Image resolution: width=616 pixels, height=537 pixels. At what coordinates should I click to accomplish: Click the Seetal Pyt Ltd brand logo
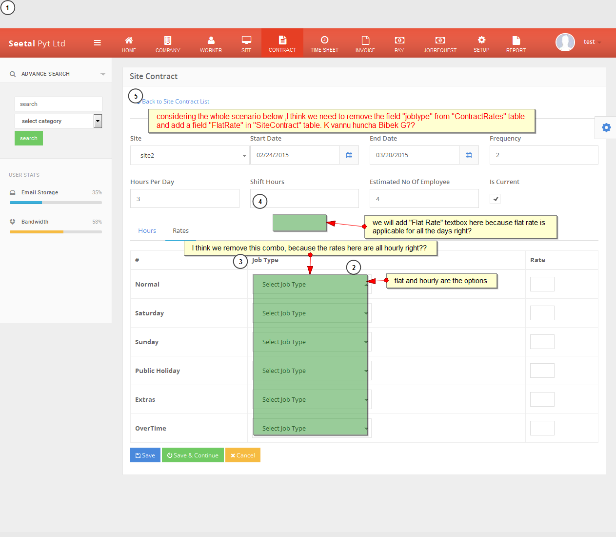[x=37, y=43]
